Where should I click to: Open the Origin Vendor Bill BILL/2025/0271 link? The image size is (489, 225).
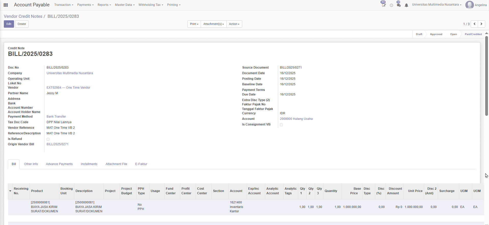tap(57, 144)
